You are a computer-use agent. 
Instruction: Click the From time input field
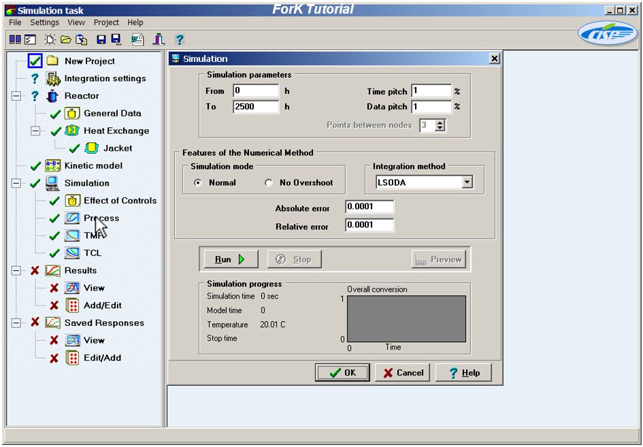coord(256,90)
